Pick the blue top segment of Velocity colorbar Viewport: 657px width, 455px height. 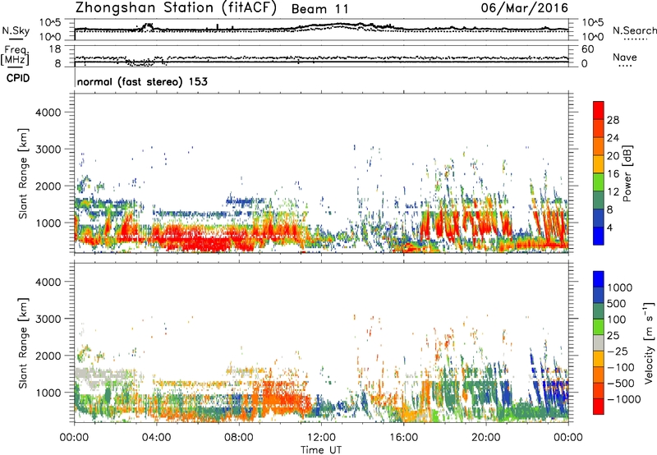pyautogui.click(x=599, y=279)
